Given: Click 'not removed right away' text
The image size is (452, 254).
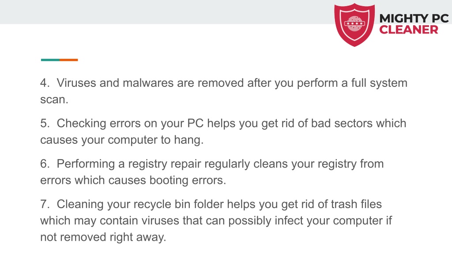Looking at the screenshot, I should click(103, 237).
